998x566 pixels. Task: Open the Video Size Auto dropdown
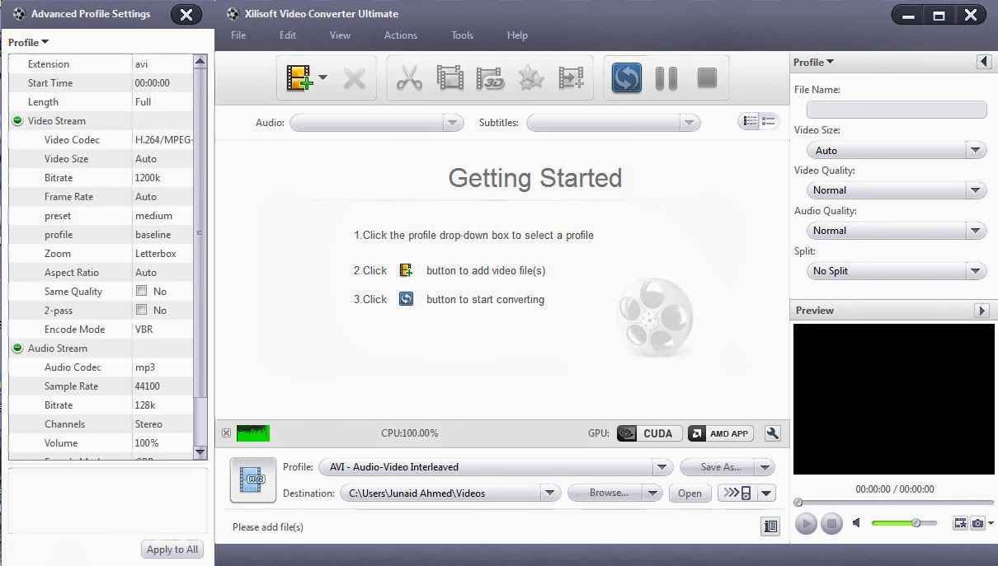click(976, 150)
